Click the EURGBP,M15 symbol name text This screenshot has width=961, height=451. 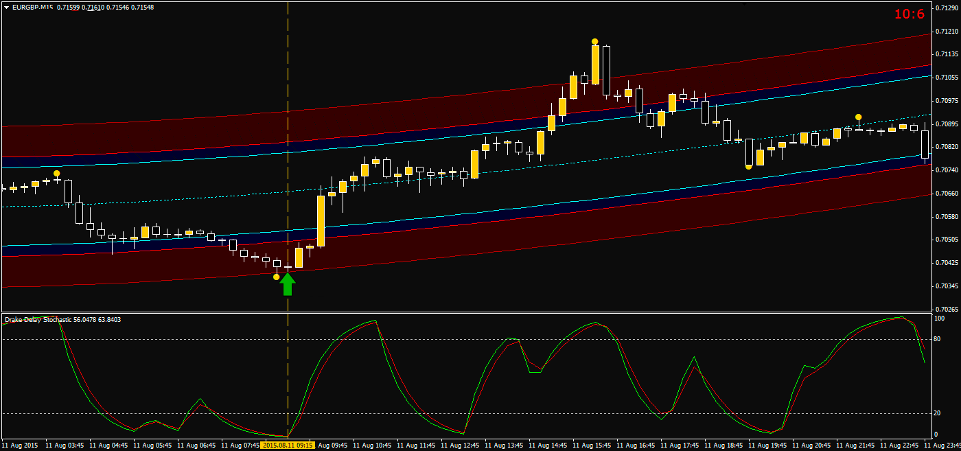pyautogui.click(x=33, y=5)
